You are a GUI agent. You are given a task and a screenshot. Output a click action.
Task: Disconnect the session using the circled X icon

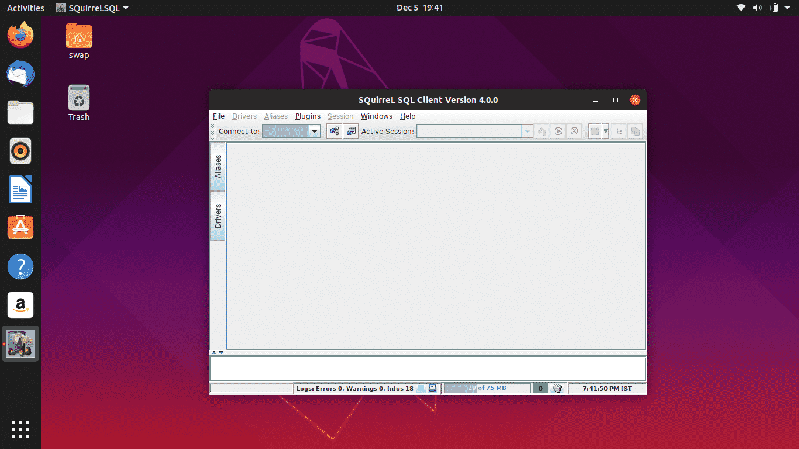[x=574, y=131]
